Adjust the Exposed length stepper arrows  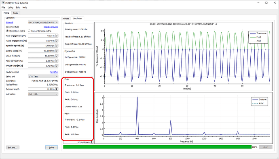57,89
